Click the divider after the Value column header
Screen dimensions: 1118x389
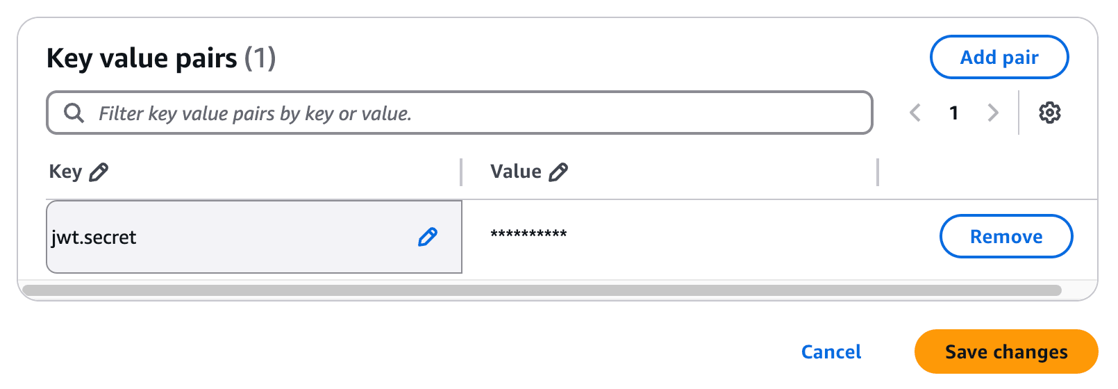878,172
